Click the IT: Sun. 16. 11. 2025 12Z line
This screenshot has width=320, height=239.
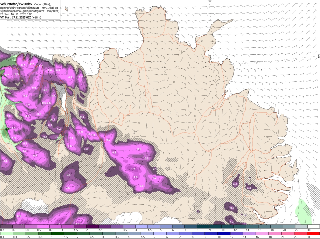[16, 14]
